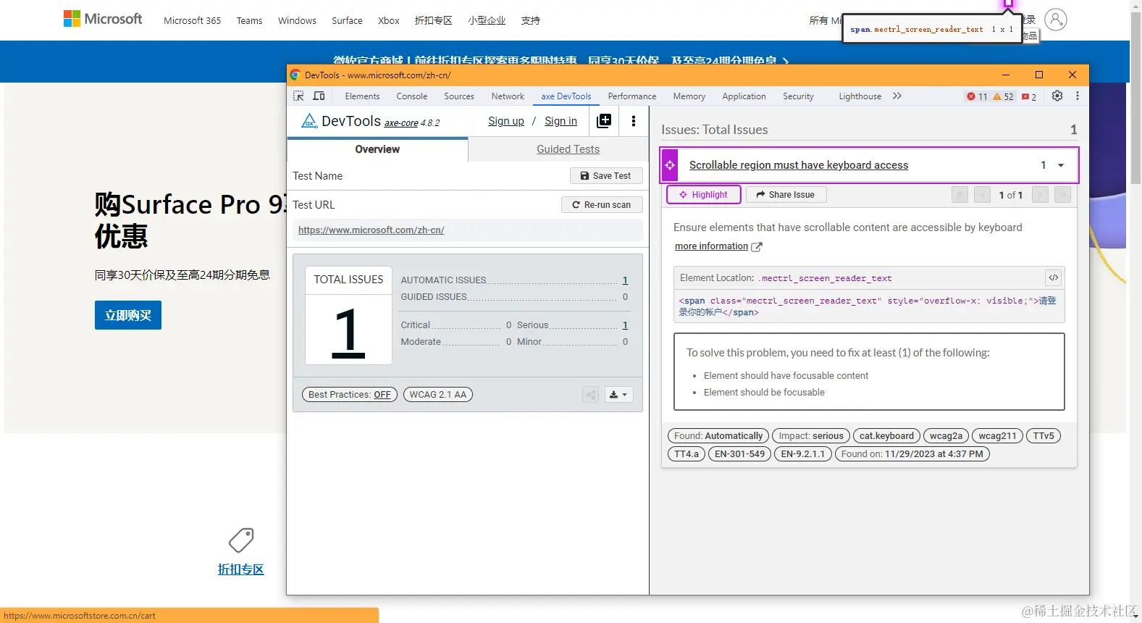Click the disabled share results icon
This screenshot has width=1142, height=623.
[x=591, y=395]
